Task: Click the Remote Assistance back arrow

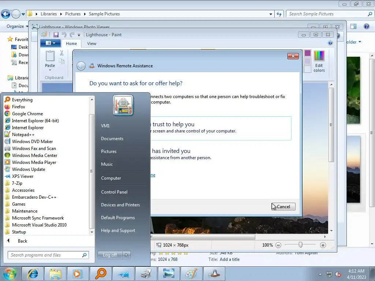Action: (x=81, y=66)
